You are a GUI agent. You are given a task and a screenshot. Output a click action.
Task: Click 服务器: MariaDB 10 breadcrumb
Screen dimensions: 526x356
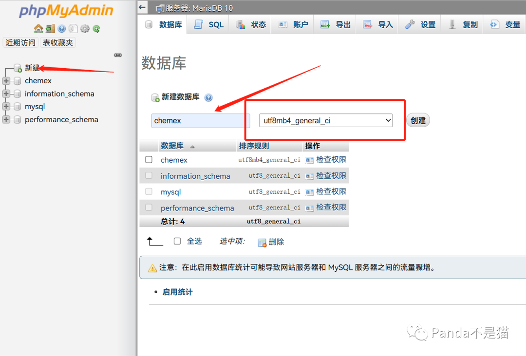[199, 8]
